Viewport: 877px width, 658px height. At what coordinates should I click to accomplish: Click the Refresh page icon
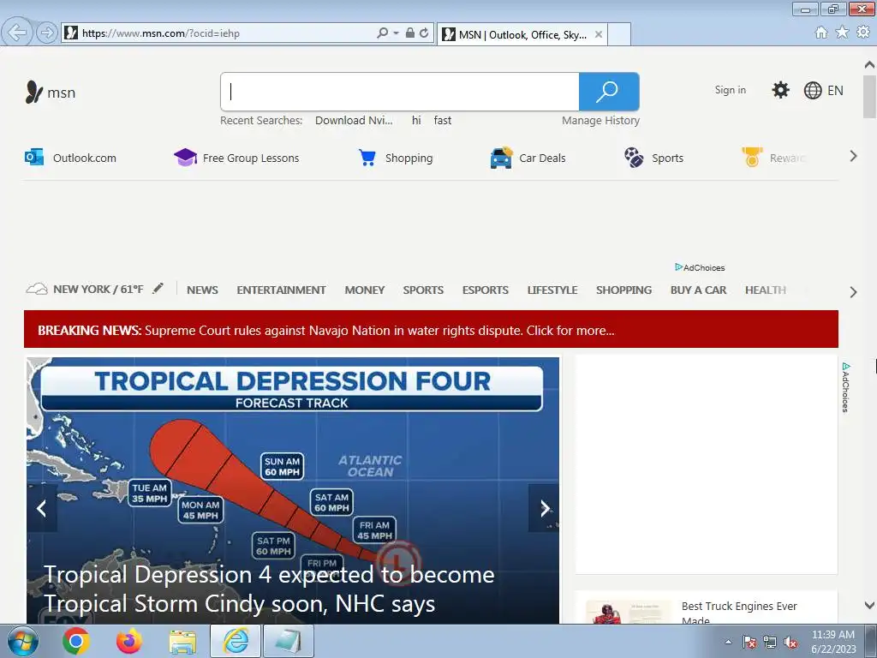coord(425,33)
